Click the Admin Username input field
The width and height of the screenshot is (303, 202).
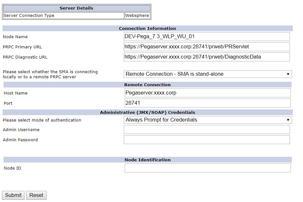click(x=207, y=129)
